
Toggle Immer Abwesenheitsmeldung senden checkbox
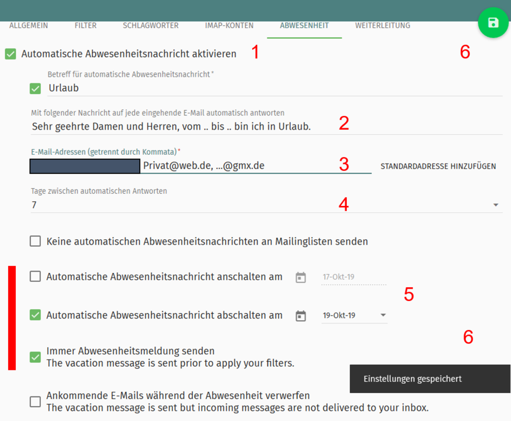coord(35,357)
